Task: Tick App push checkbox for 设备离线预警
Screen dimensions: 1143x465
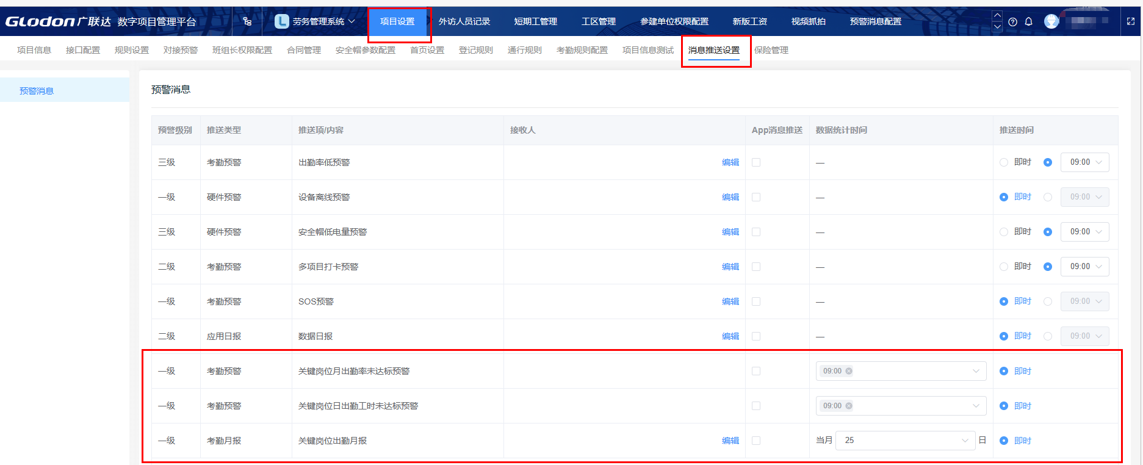Action: click(756, 197)
